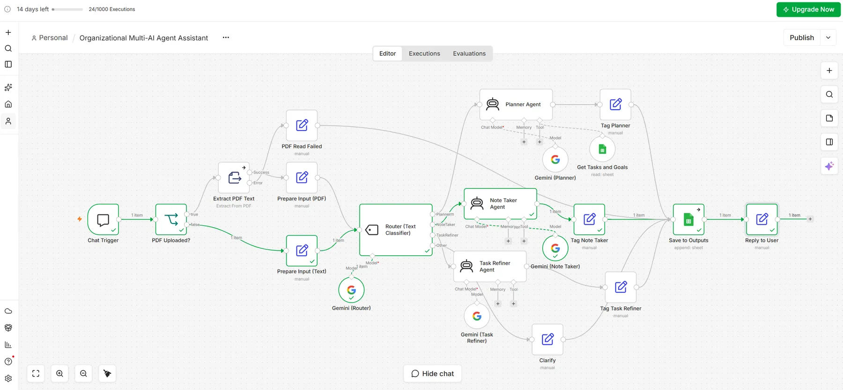The image size is (843, 390).
Task: Open the home icon in left sidebar
Action: [x=8, y=104]
